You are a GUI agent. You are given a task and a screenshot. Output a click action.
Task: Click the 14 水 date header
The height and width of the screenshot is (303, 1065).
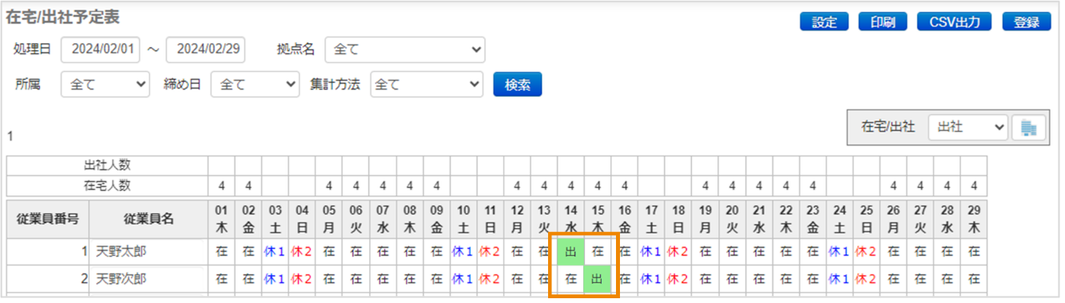[x=570, y=219]
